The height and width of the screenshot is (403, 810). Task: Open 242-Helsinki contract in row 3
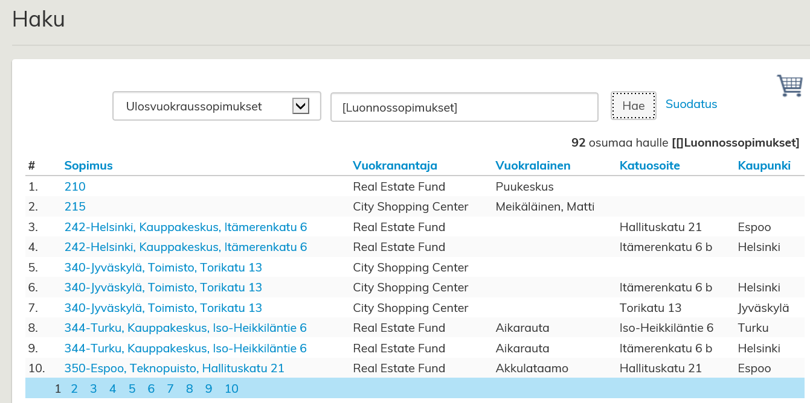(185, 227)
